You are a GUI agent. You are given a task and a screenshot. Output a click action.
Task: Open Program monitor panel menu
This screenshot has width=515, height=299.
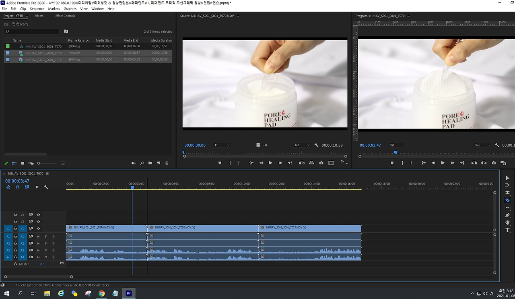tap(409, 16)
